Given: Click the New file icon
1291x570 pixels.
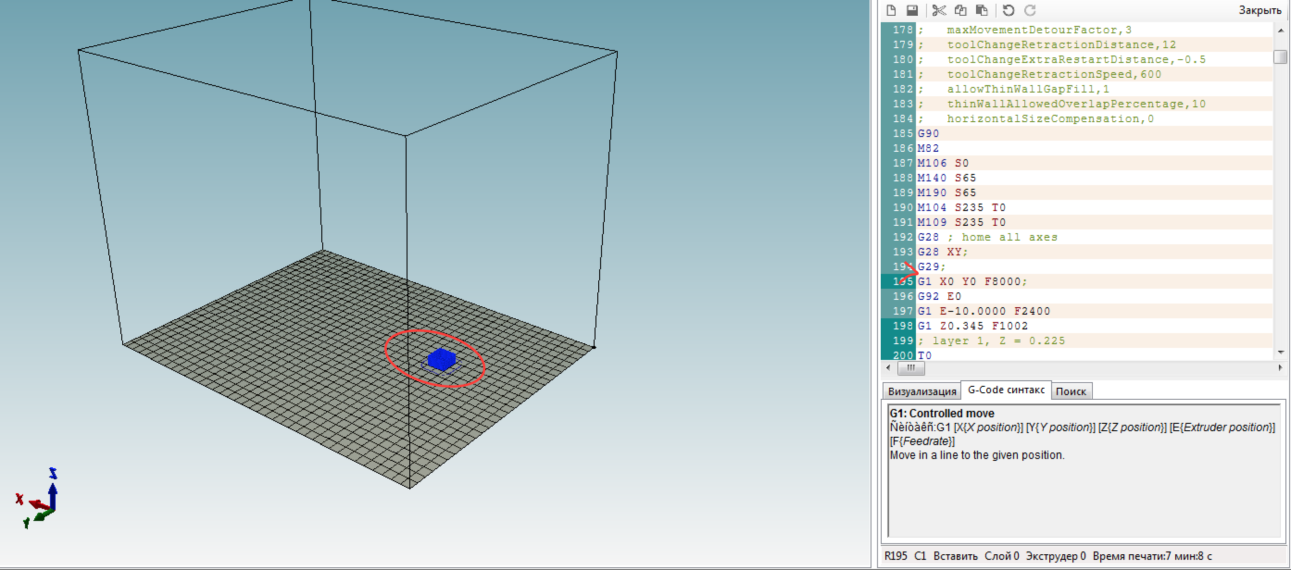Looking at the screenshot, I should (x=891, y=10).
